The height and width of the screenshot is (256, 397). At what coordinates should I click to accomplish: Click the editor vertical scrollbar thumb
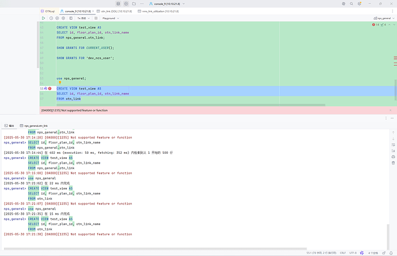tap(395, 90)
